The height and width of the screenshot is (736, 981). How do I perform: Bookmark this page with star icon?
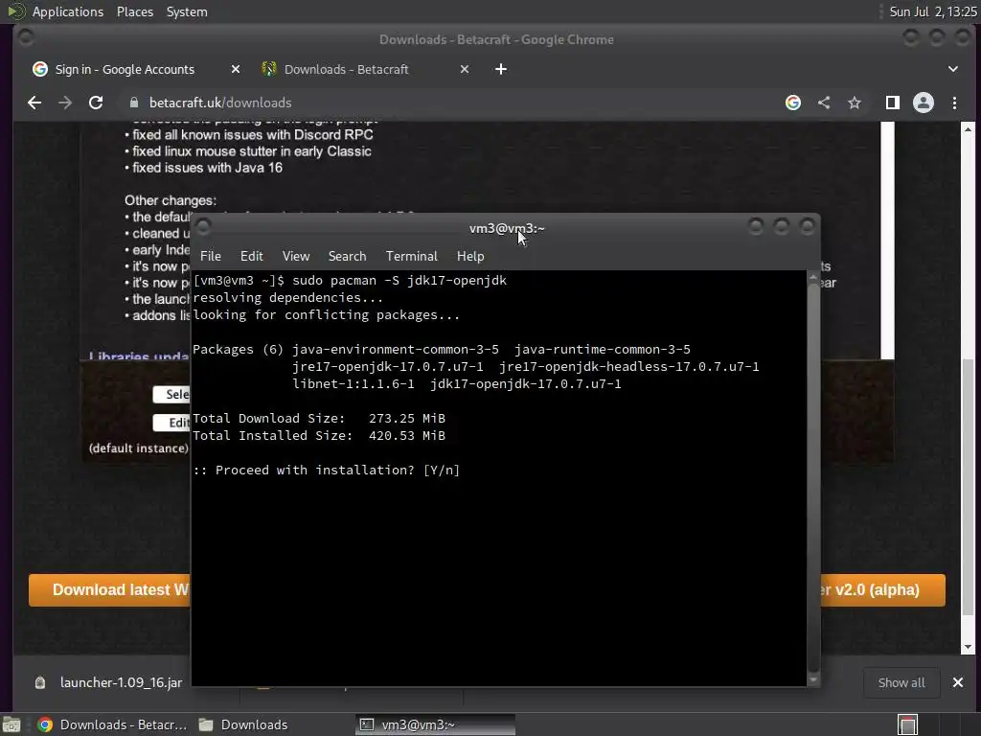coord(855,103)
